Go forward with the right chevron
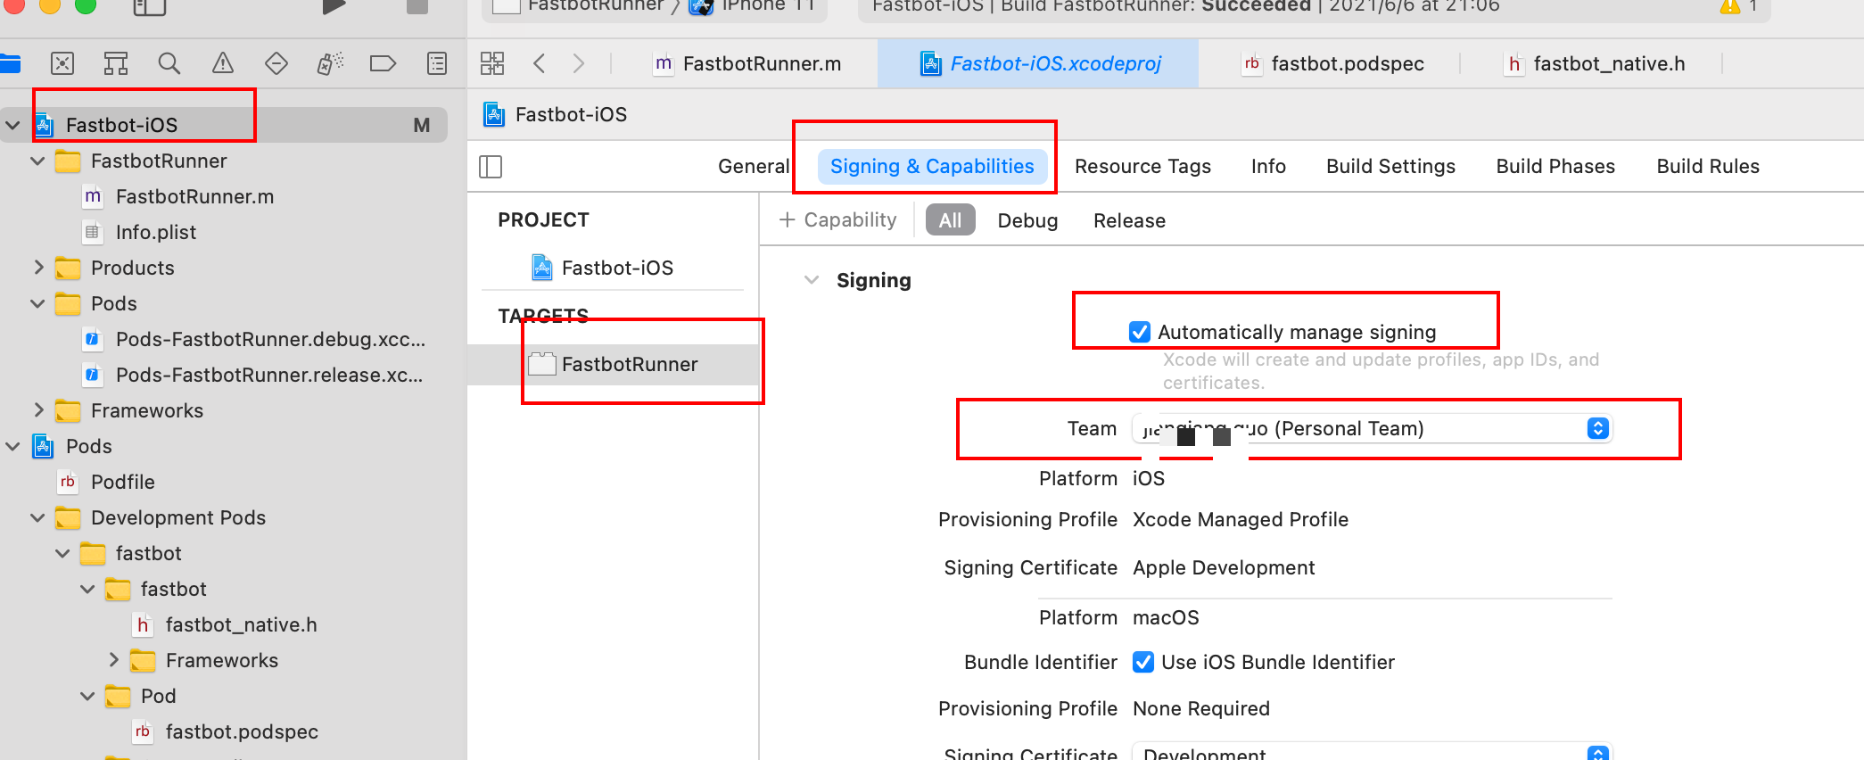Image resolution: width=1864 pixels, height=760 pixels. pos(579,63)
